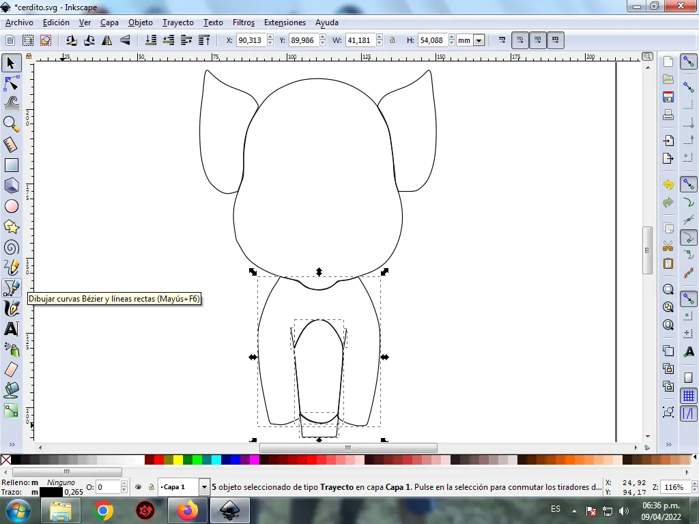Choose the Rectangle tool
699x524 pixels.
pos(11,165)
